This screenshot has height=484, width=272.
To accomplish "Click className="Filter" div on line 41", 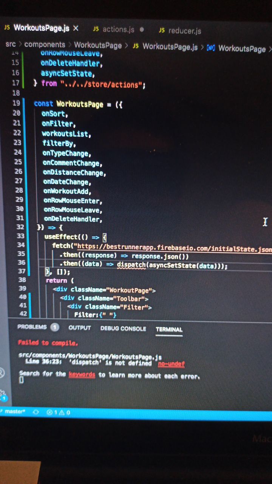I will tap(110, 307).
